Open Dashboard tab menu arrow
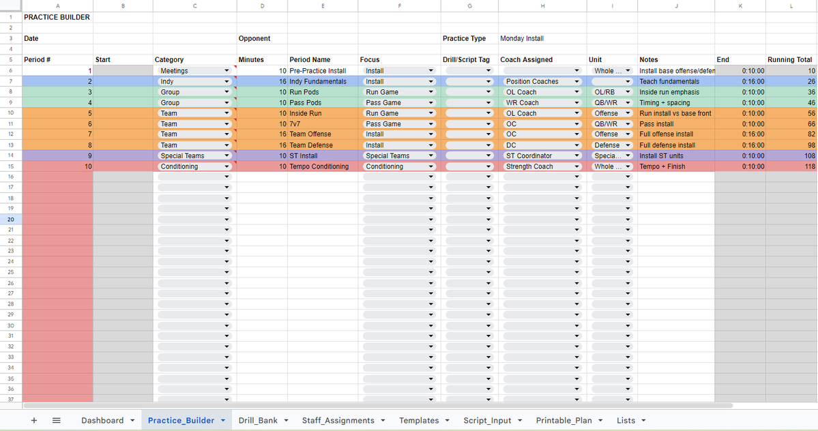Screen dimensions: 818x431 click(132, 421)
